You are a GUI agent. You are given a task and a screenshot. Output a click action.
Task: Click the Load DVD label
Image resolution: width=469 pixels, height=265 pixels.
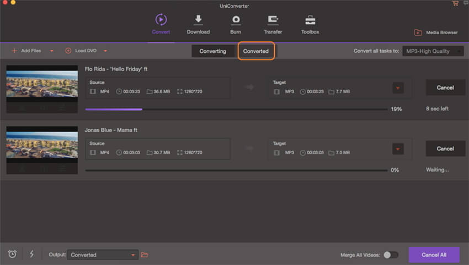[86, 51]
